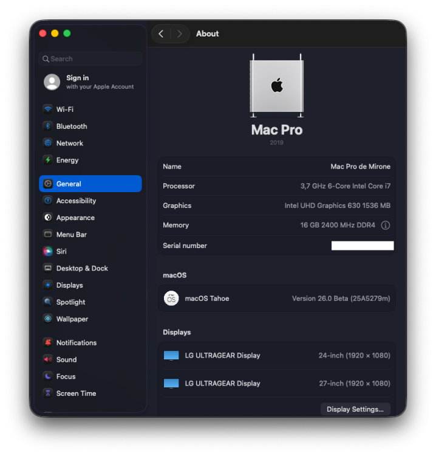Click the 27-inch LG display monitor icon
The image size is (436, 456).
pos(171,383)
